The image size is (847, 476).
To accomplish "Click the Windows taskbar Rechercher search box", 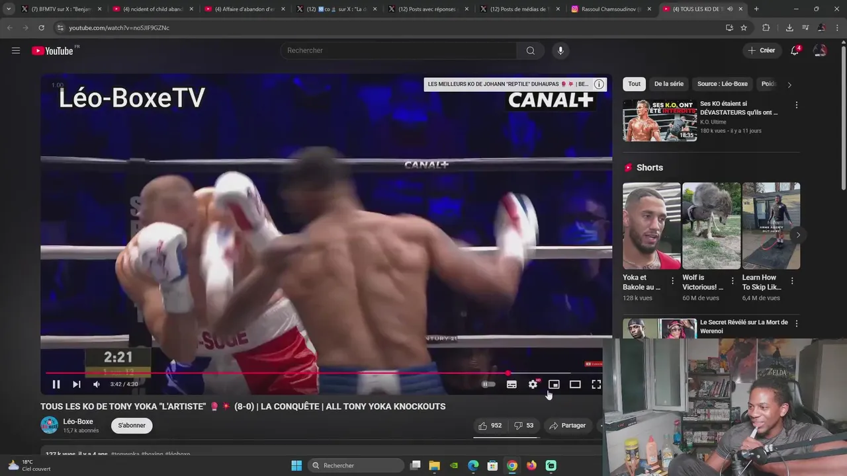I will tap(355, 465).
